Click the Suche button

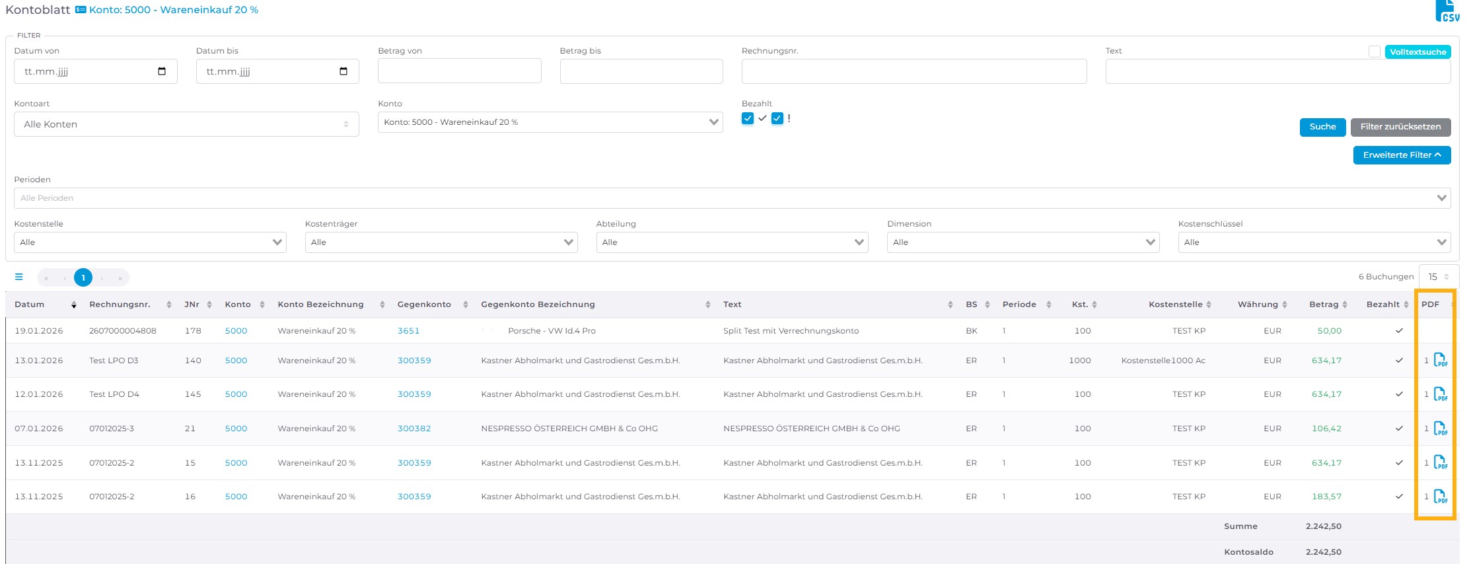pyautogui.click(x=1322, y=127)
